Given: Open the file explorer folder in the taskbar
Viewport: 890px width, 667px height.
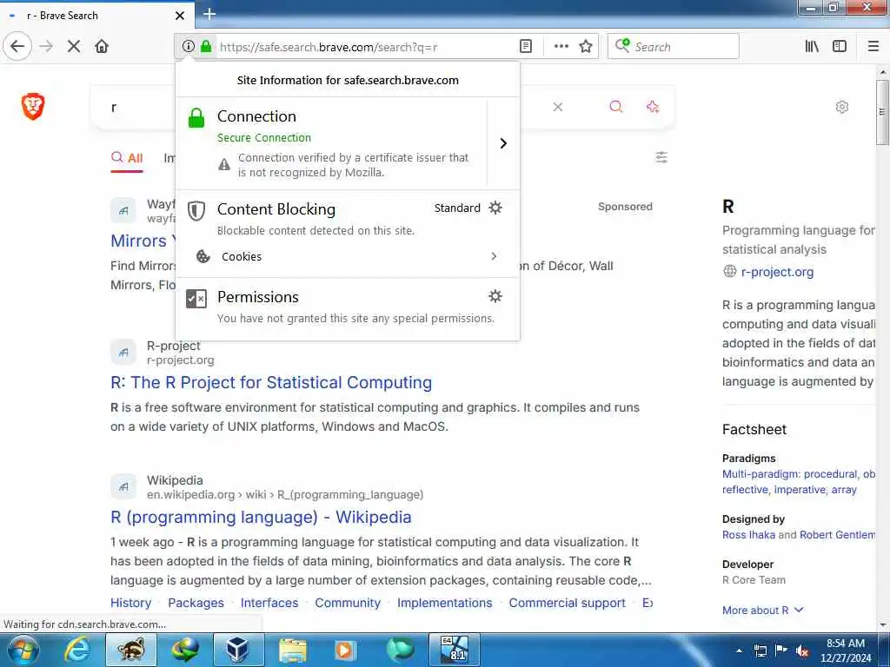Looking at the screenshot, I should coord(293,650).
